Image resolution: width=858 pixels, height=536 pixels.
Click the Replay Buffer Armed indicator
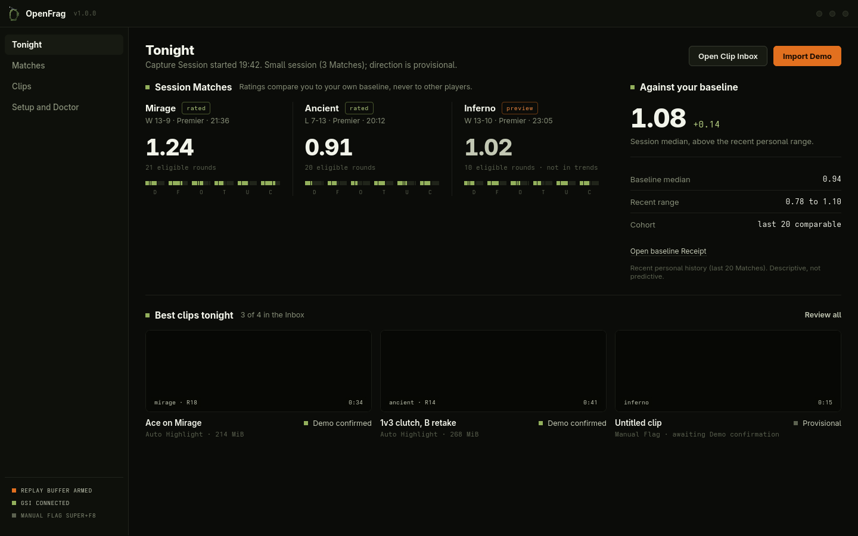coord(52,491)
